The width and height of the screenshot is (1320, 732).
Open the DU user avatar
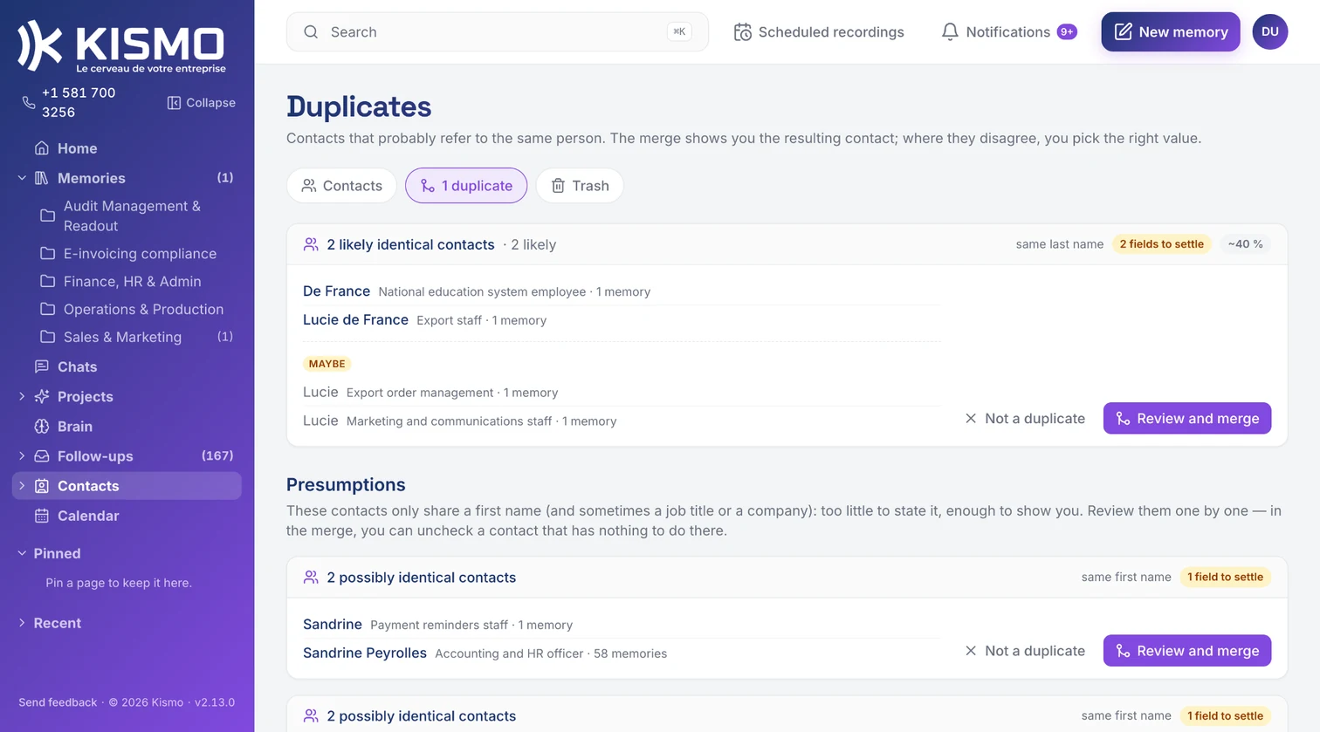click(x=1270, y=32)
